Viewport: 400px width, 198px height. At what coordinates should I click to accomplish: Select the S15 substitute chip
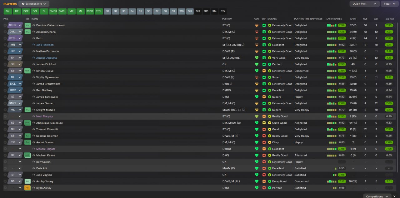pos(222,11)
